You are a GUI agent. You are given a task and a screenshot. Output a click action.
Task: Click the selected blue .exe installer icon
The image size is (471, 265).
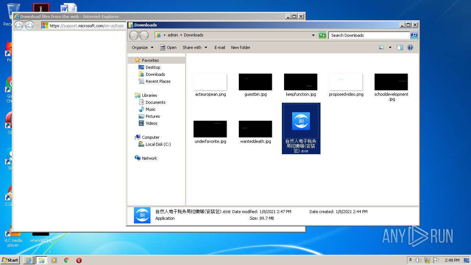pos(301,121)
